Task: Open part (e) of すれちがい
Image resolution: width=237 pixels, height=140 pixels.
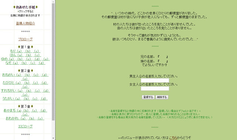Action: tap(25, 95)
